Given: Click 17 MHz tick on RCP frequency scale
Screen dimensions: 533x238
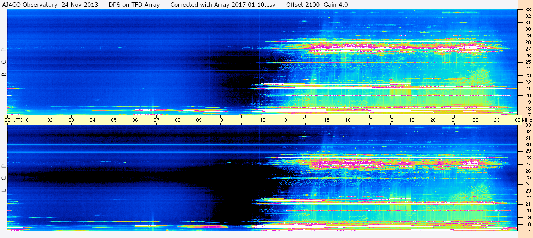Looking at the screenshot, I should click(527, 115).
